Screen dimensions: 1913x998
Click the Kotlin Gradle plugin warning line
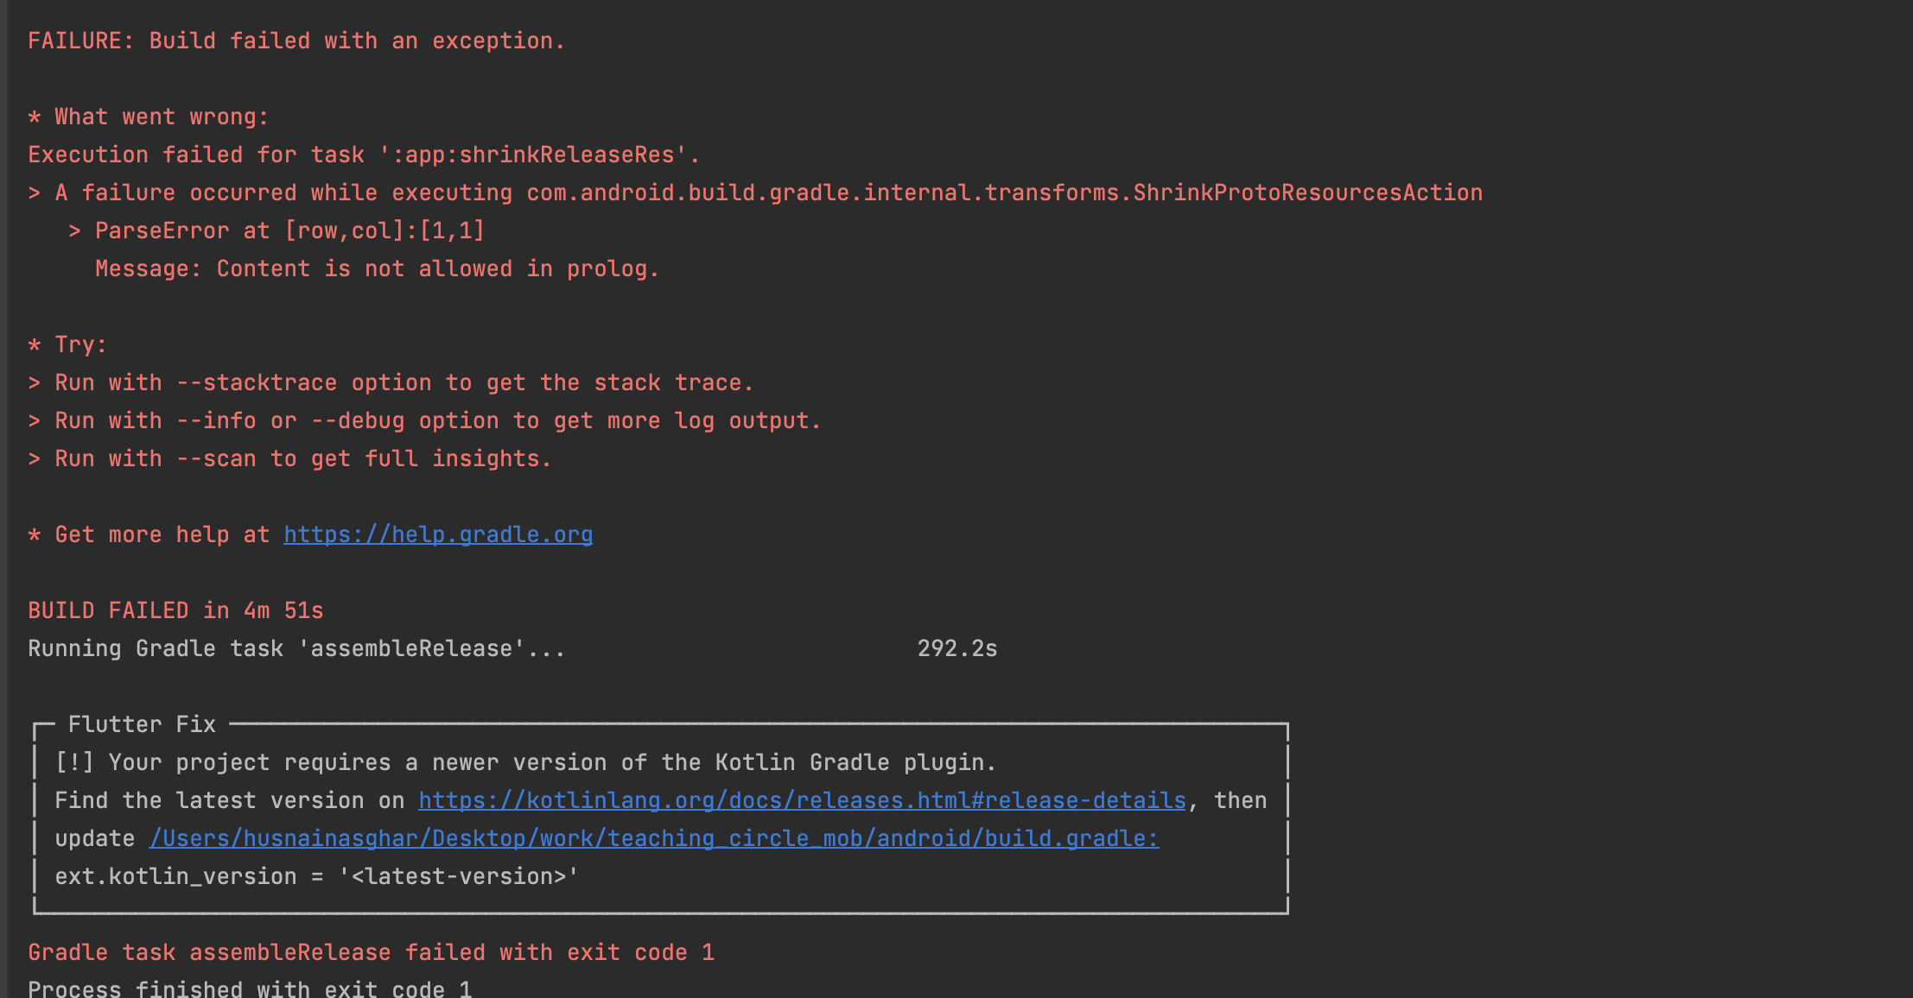point(525,763)
